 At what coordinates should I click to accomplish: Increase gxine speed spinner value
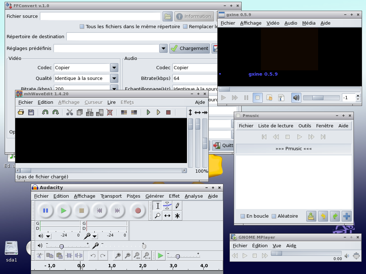click(358, 96)
